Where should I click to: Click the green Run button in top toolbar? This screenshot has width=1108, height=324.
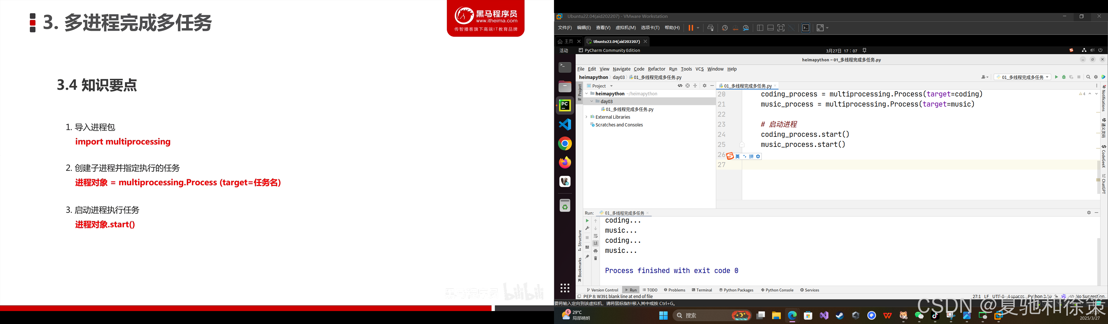tap(1056, 77)
